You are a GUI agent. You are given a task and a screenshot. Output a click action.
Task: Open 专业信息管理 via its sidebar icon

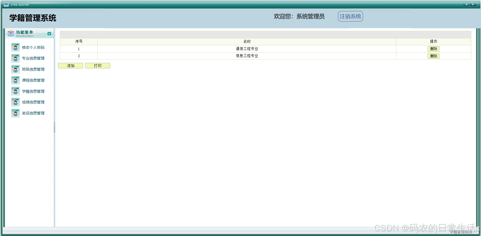pyautogui.click(x=15, y=58)
